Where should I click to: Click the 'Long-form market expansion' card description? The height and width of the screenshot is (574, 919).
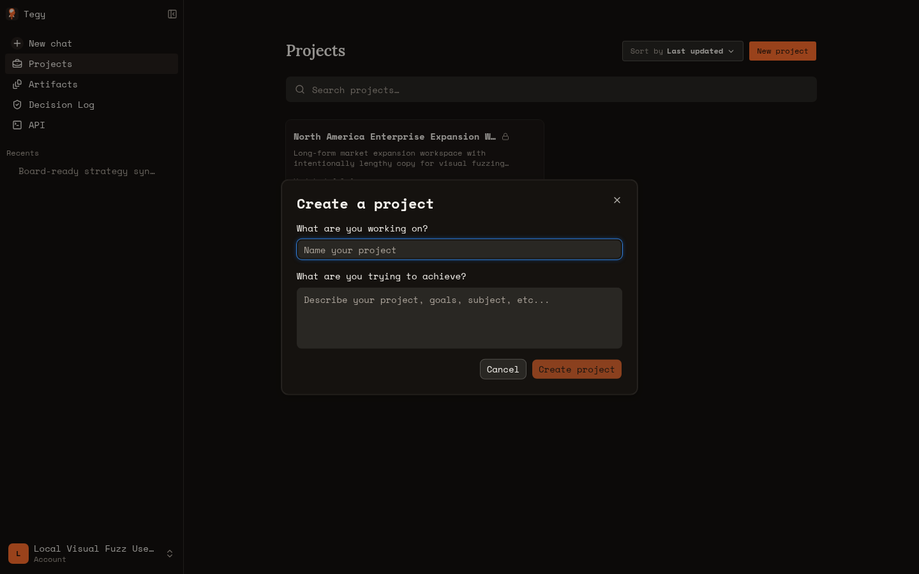pyautogui.click(x=401, y=158)
